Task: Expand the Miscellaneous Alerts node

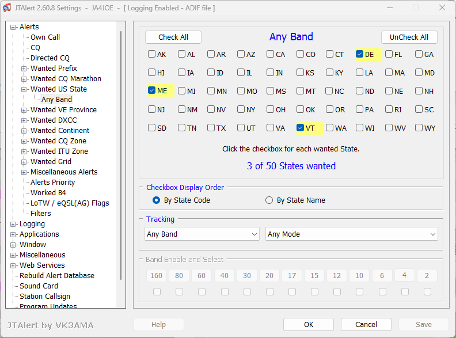Action: point(24,173)
